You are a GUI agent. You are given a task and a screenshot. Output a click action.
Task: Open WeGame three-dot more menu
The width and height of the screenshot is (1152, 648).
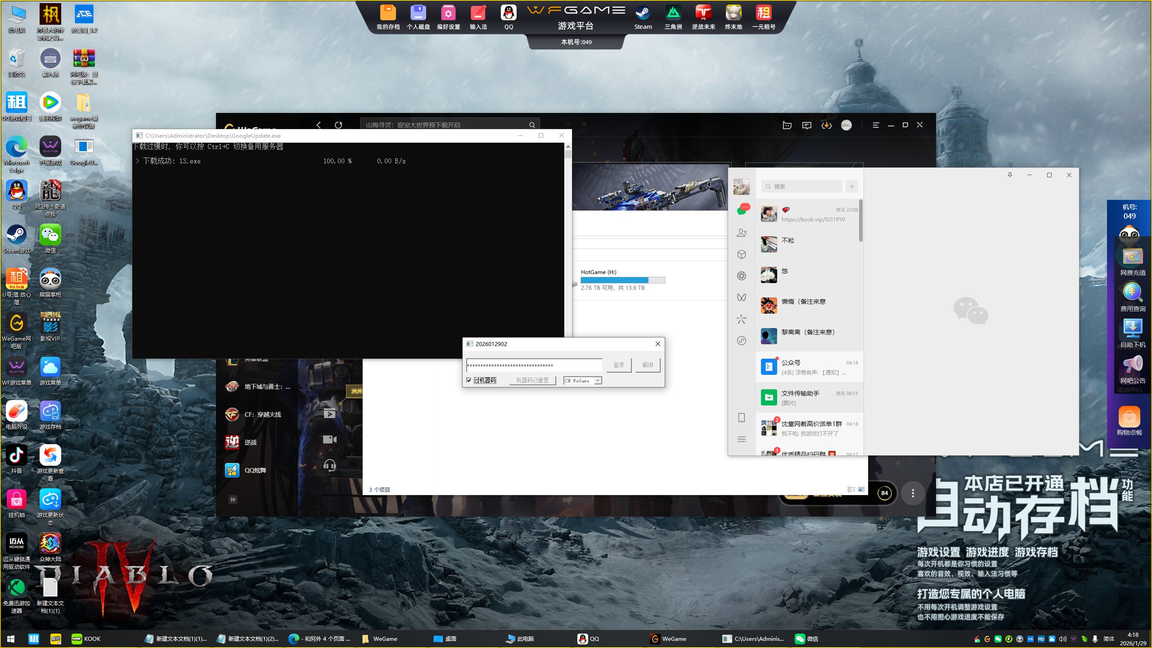913,493
